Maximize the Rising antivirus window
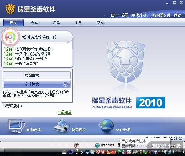This screenshot has height=156, width=185. click(x=174, y=3)
